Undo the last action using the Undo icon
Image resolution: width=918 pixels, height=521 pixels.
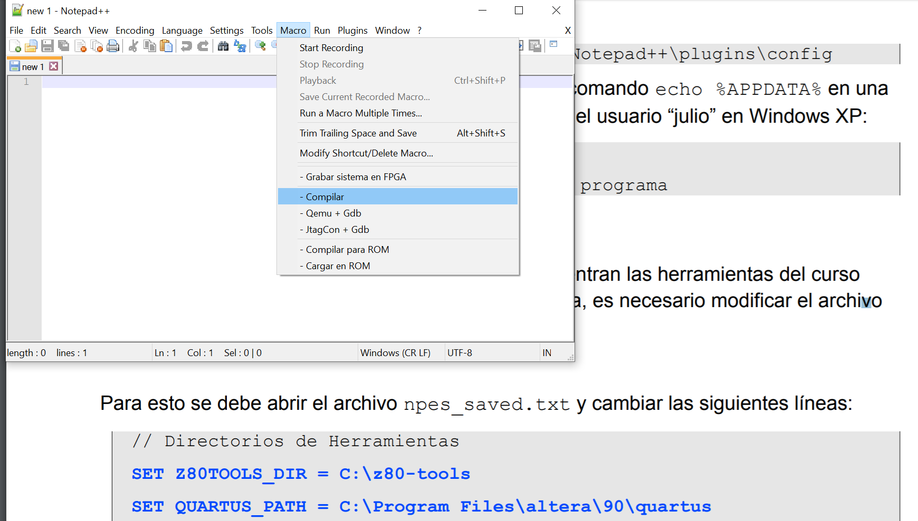(x=186, y=46)
